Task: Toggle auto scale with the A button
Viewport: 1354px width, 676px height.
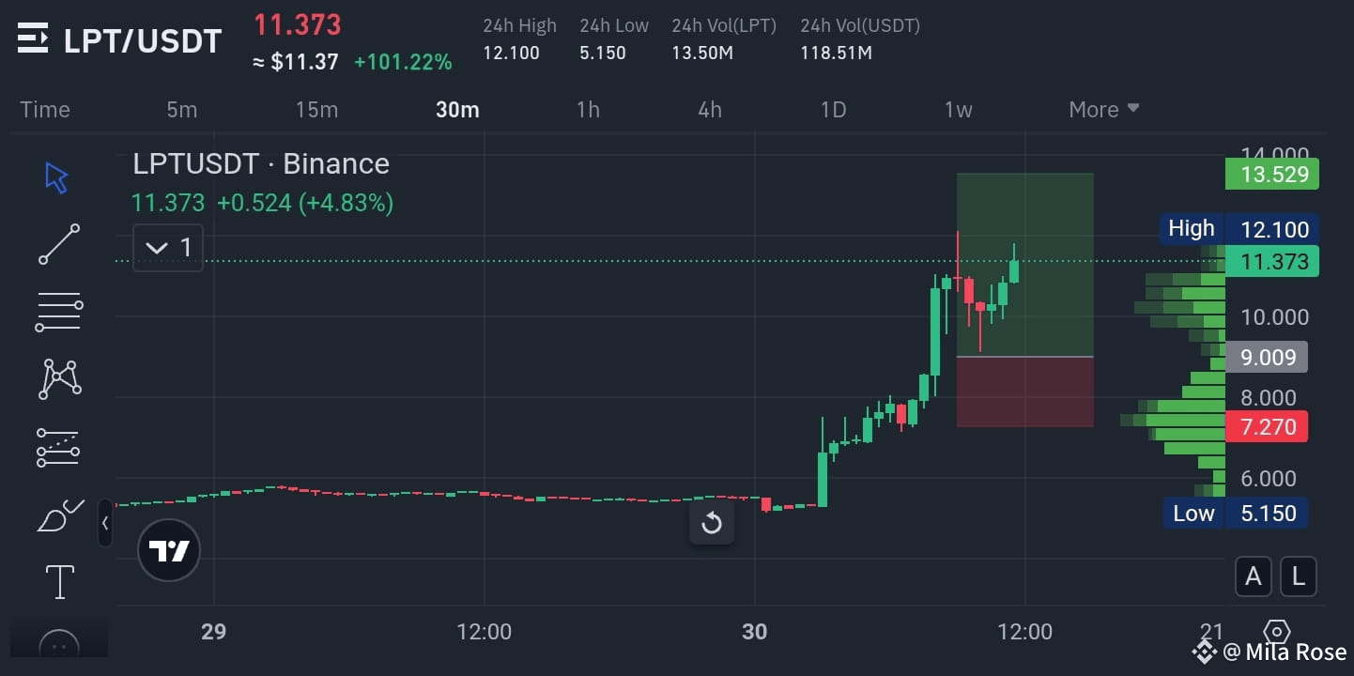Action: (1254, 576)
